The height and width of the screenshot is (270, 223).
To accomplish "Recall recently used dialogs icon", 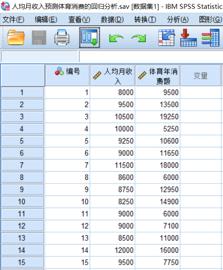I will (90, 37).
